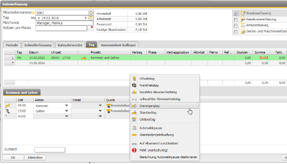
Task: Click the Geräte- und Maschinenerfassung icon
Action: [x=243, y=32]
